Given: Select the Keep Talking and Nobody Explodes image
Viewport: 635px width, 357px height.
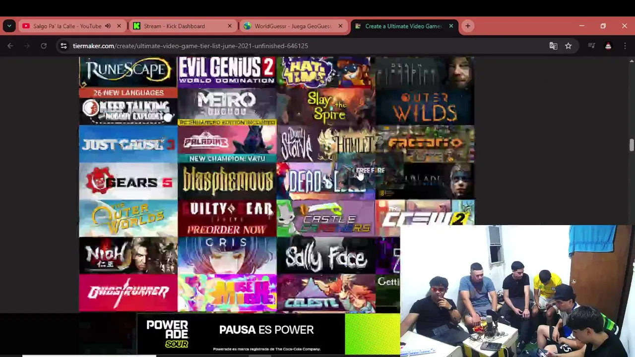Looking at the screenshot, I should pos(128,107).
